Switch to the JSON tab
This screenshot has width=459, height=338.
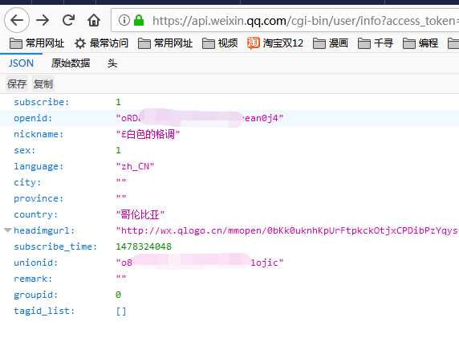coord(21,63)
